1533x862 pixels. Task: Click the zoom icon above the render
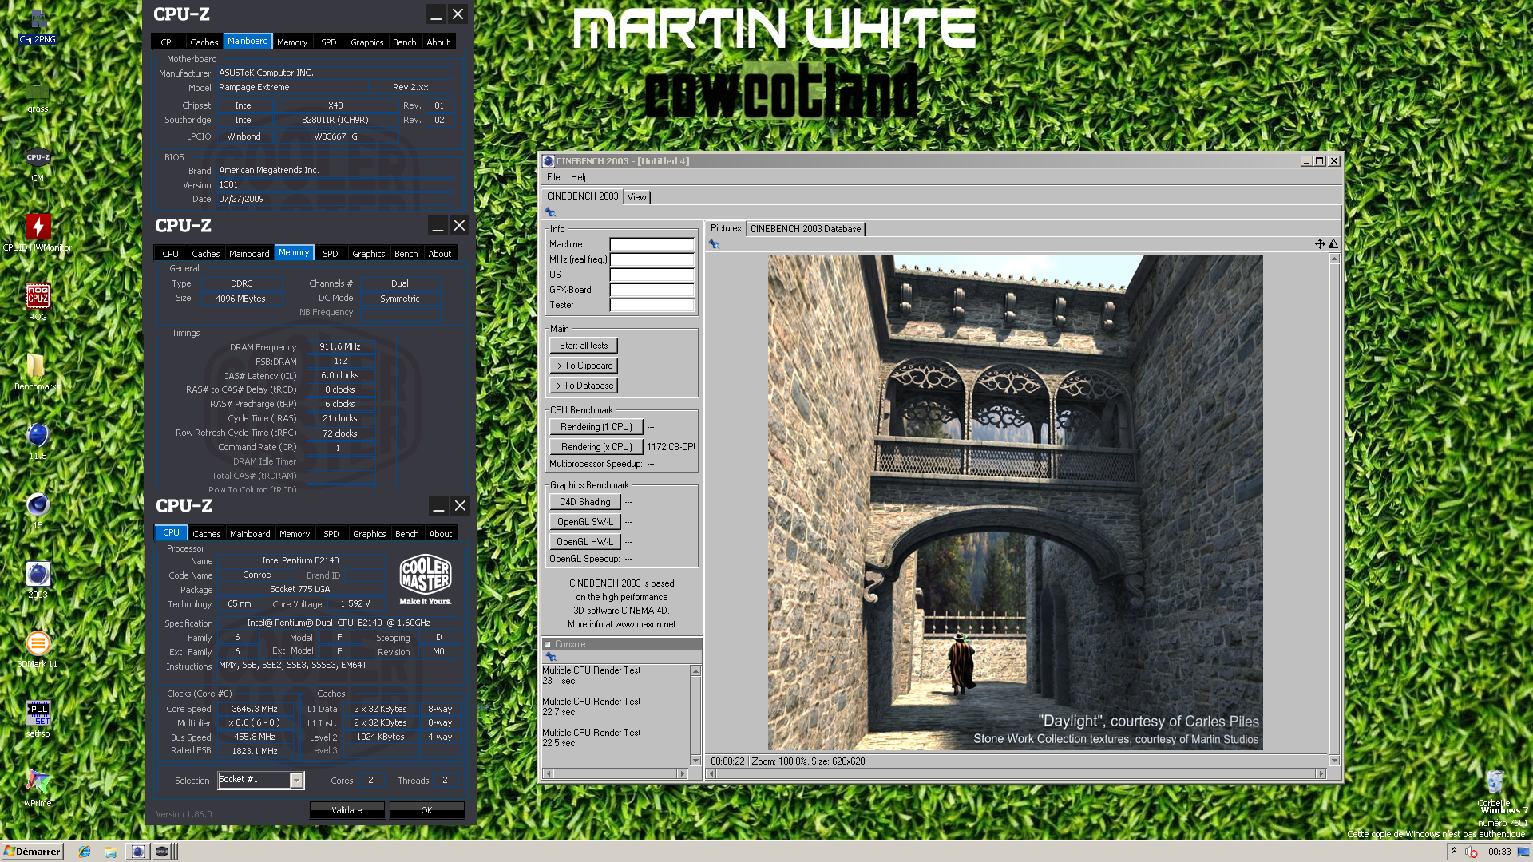(x=1333, y=244)
